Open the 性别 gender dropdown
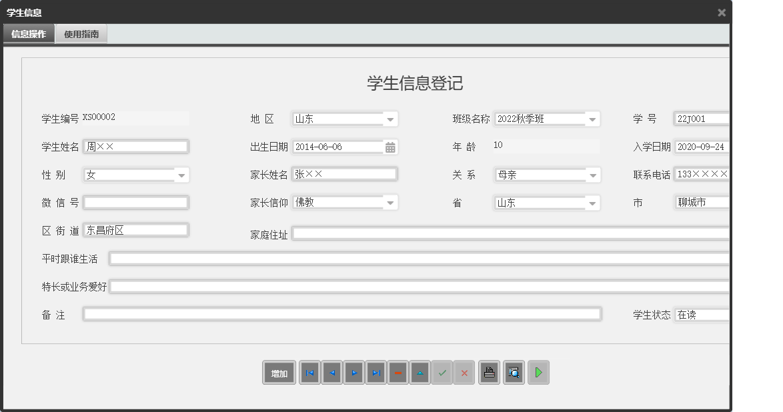The height and width of the screenshot is (412, 783). (x=181, y=174)
